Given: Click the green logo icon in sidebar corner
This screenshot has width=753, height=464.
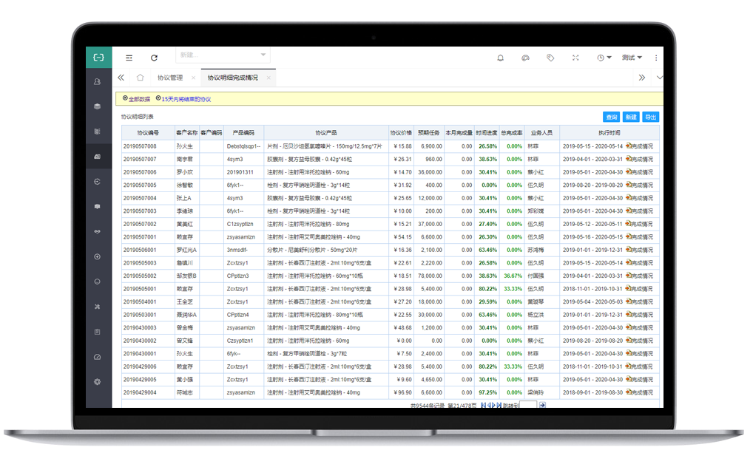Looking at the screenshot, I should pos(98,57).
